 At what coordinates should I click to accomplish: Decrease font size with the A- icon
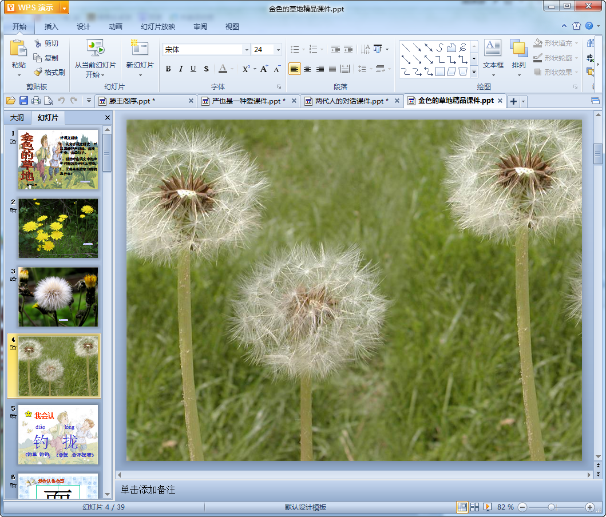pyautogui.click(x=277, y=69)
